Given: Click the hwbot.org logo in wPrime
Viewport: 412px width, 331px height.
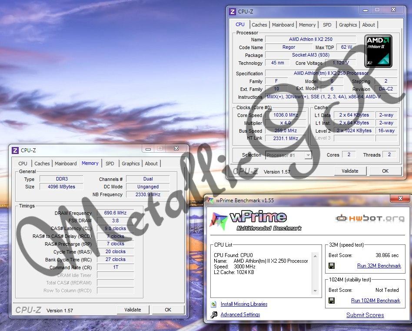Looking at the screenshot, I should pos(370,218).
